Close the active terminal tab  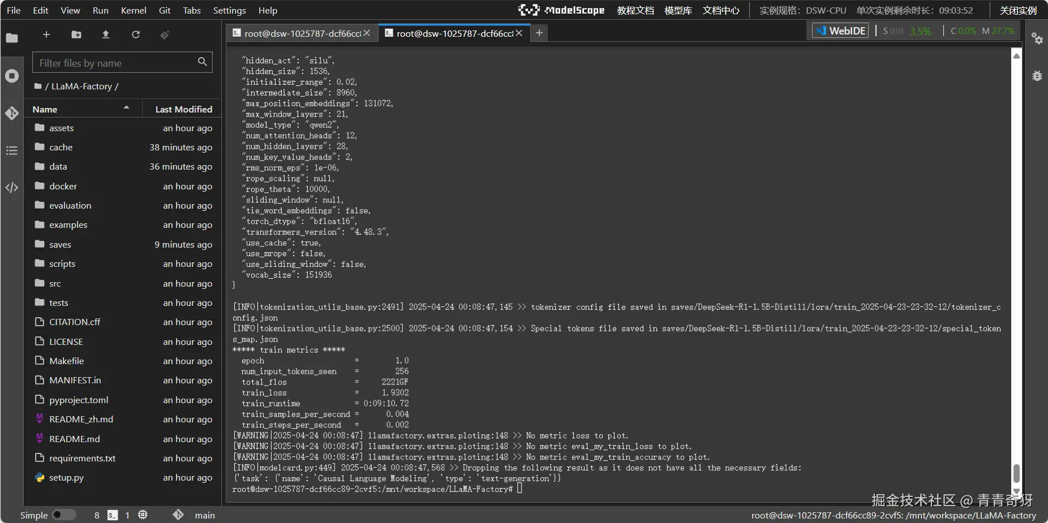click(x=519, y=33)
